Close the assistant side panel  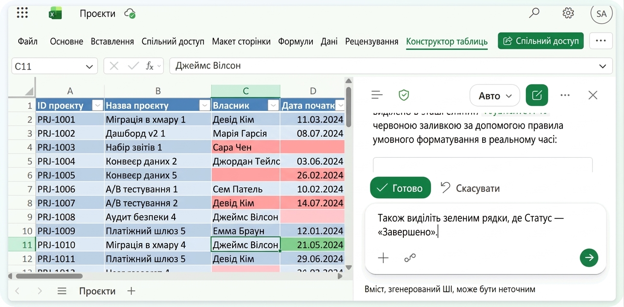(x=593, y=95)
